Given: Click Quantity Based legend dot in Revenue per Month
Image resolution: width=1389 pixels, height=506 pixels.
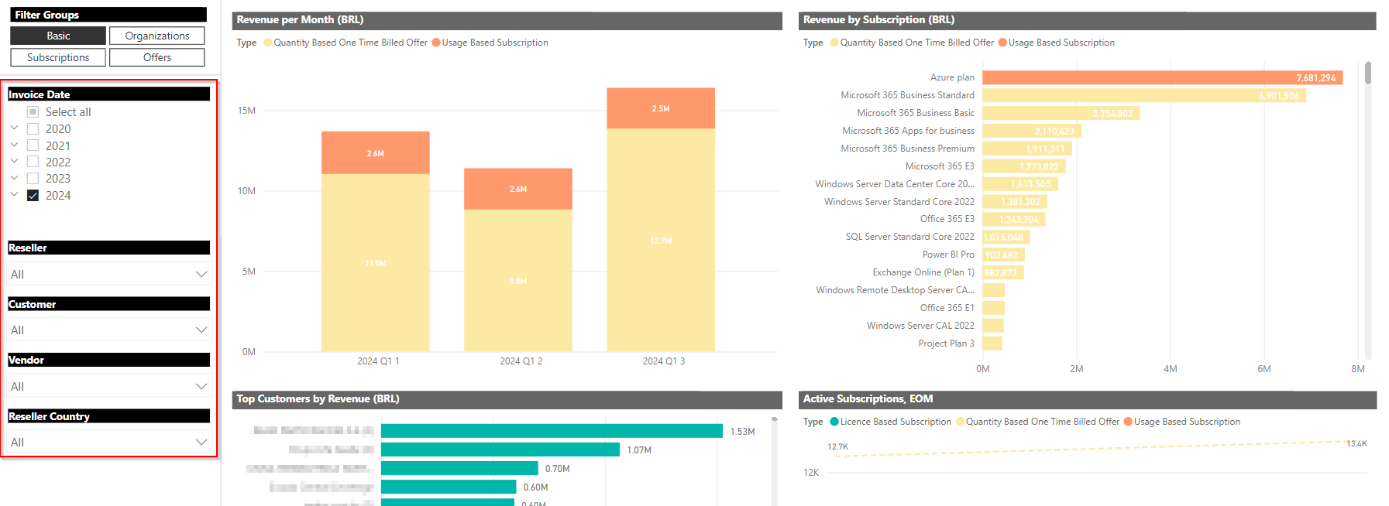Looking at the screenshot, I should pyautogui.click(x=268, y=43).
